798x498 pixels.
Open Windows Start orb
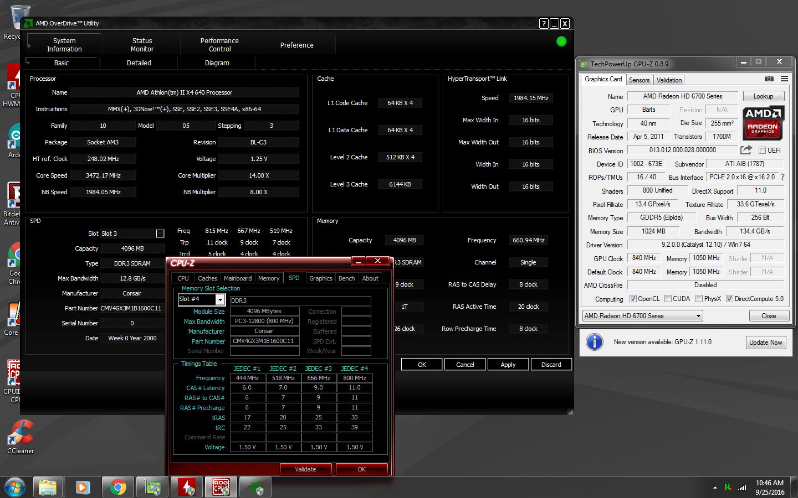pos(15,487)
